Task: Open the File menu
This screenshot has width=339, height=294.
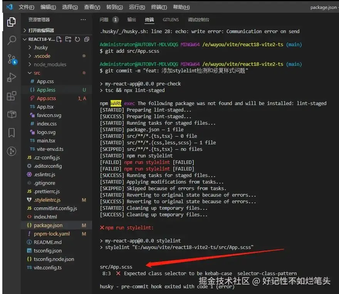Action: click(26, 7)
